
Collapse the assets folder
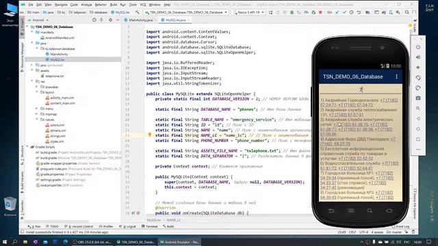[32, 70]
